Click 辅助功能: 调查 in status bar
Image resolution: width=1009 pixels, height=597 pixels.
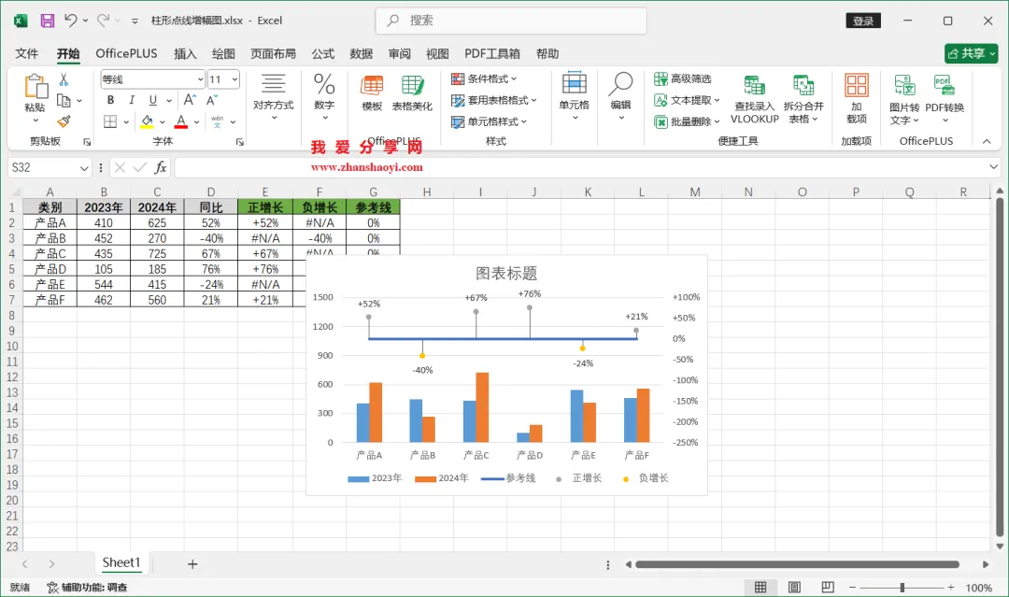pyautogui.click(x=88, y=587)
